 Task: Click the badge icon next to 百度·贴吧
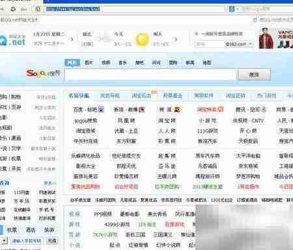[102, 110]
